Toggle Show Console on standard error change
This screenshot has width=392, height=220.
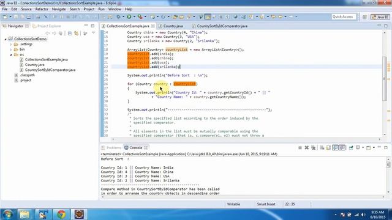point(342,148)
